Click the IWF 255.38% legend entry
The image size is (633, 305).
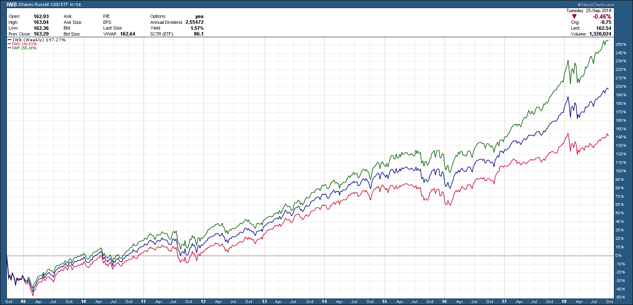click(25, 48)
